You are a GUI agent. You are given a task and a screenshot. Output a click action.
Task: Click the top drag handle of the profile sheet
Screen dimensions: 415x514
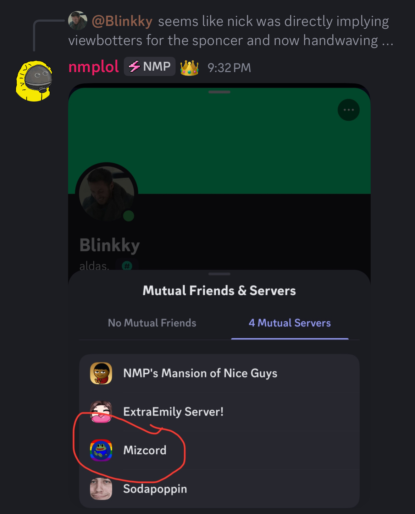coord(219,92)
